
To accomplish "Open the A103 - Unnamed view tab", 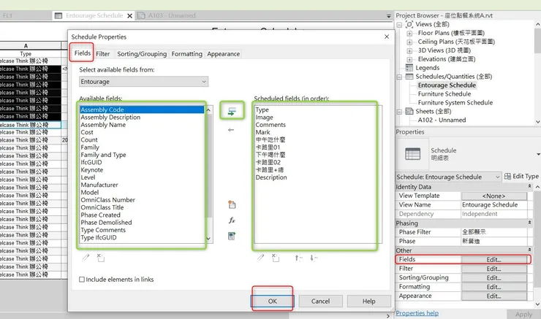I will [167, 15].
